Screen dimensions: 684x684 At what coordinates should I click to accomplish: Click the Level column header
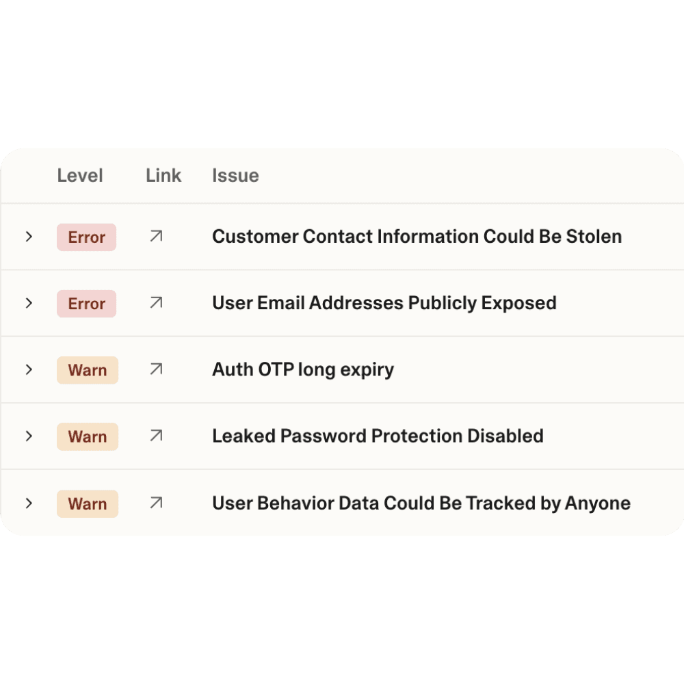[x=80, y=176]
